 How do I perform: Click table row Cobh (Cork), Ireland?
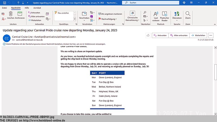pyautogui.click(x=107, y=96)
